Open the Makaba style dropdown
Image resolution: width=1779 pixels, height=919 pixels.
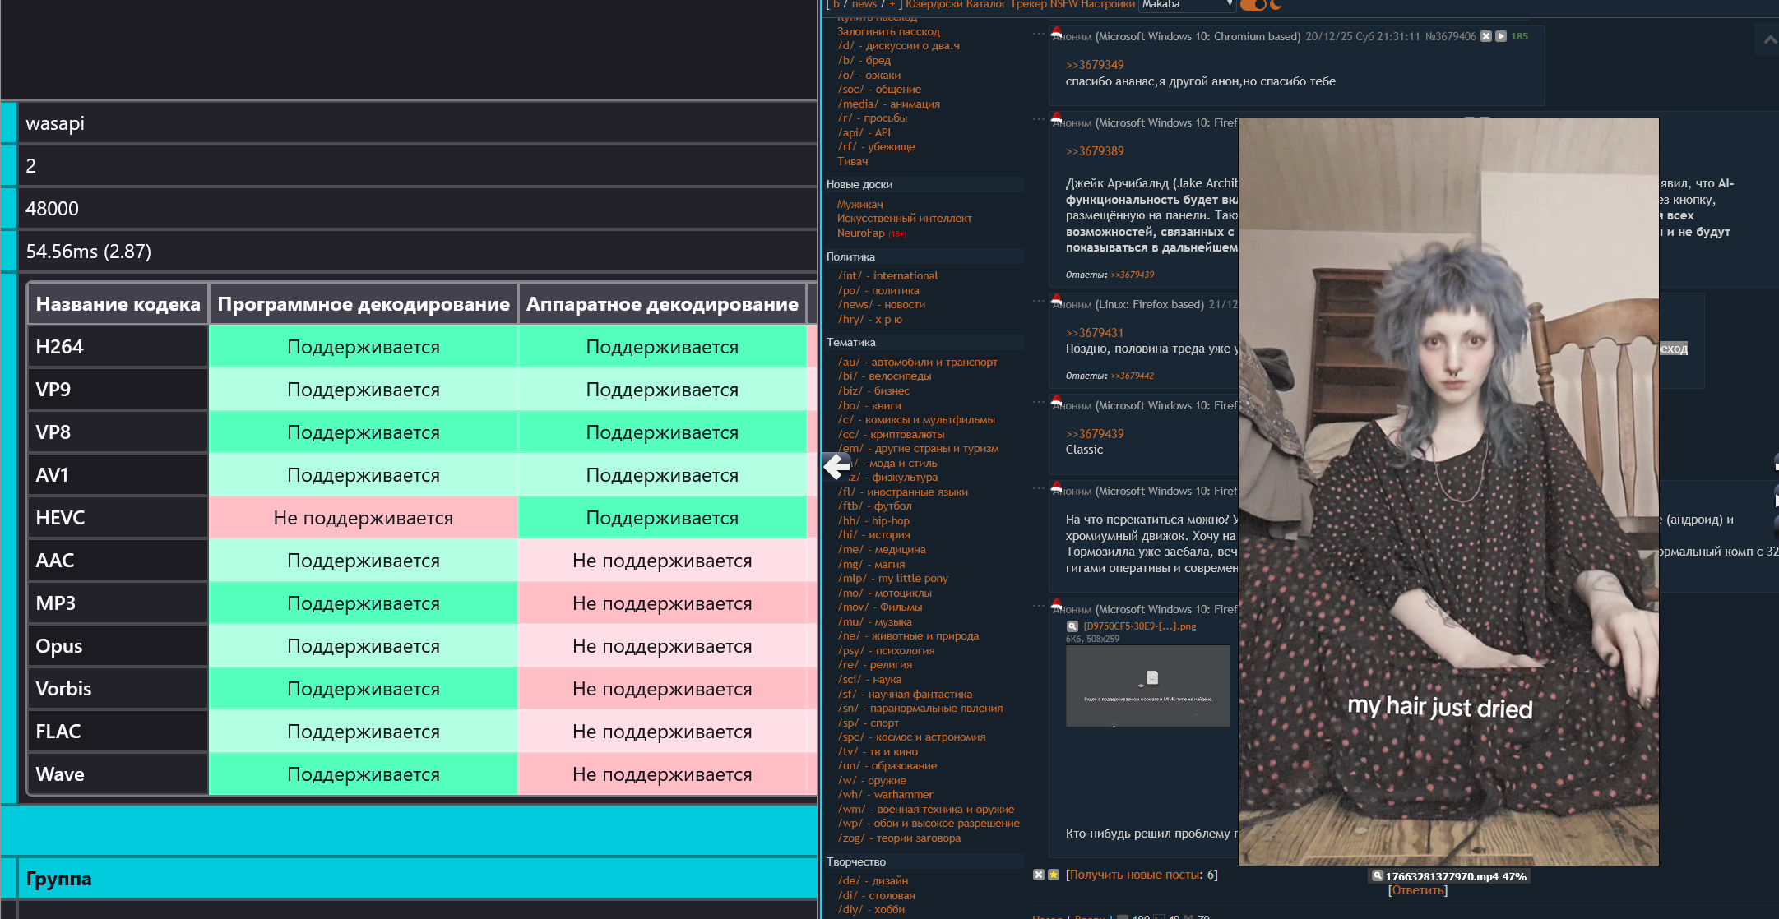click(x=1187, y=5)
